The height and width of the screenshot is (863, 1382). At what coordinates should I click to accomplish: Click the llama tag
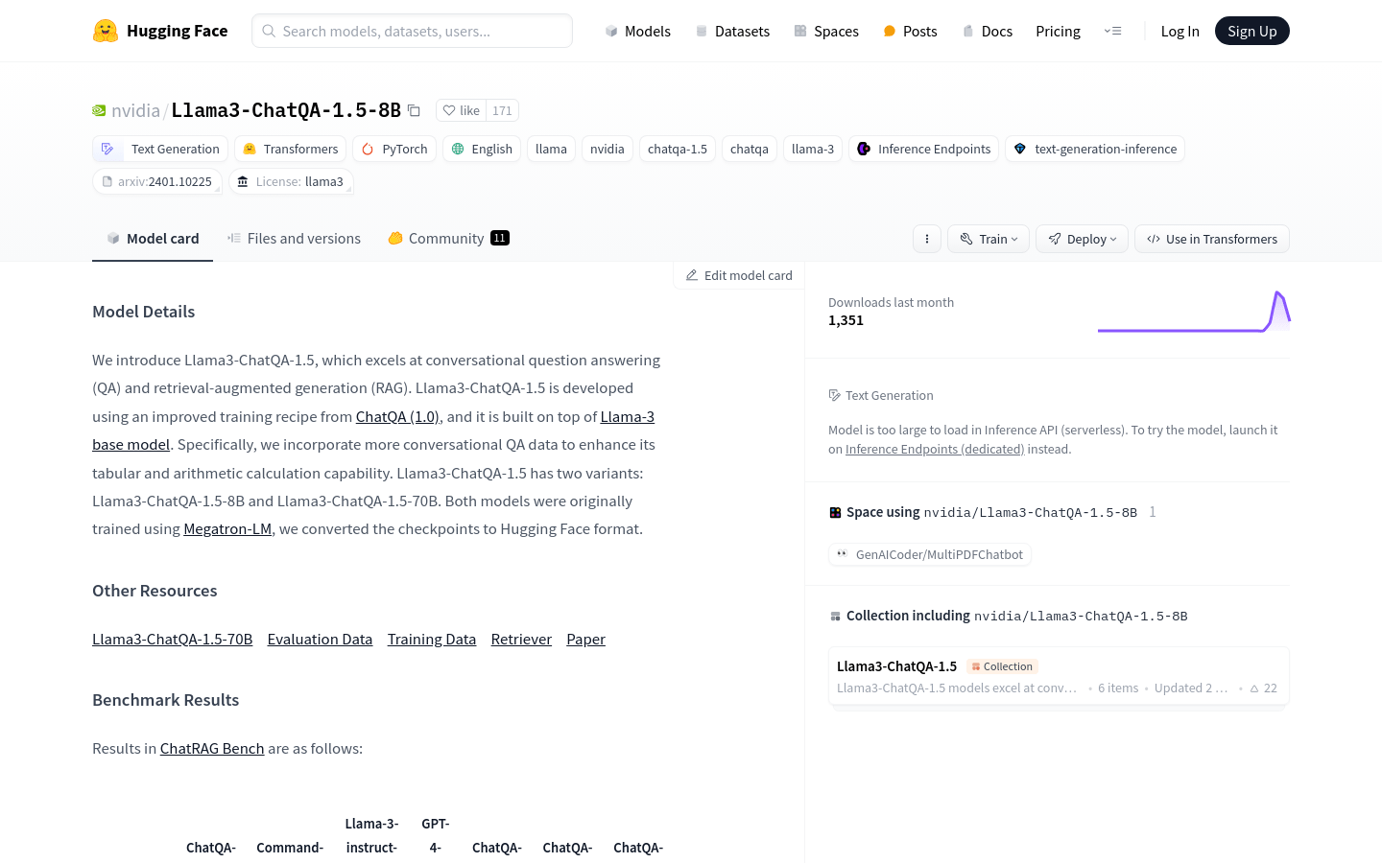[x=551, y=149]
